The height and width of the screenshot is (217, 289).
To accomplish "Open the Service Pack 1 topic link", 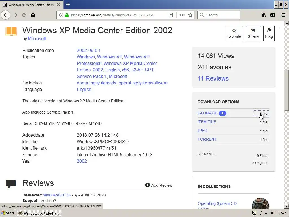I will coord(92,76).
